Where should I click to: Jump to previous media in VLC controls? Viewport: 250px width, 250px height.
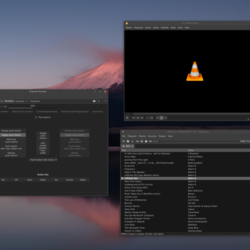[134, 118]
